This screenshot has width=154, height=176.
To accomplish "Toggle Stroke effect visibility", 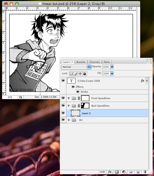I will pyautogui.click(x=78, y=92).
